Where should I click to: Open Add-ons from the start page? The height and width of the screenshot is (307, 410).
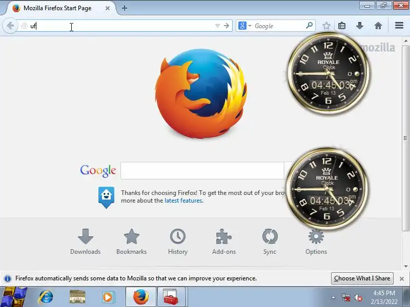[224, 242]
